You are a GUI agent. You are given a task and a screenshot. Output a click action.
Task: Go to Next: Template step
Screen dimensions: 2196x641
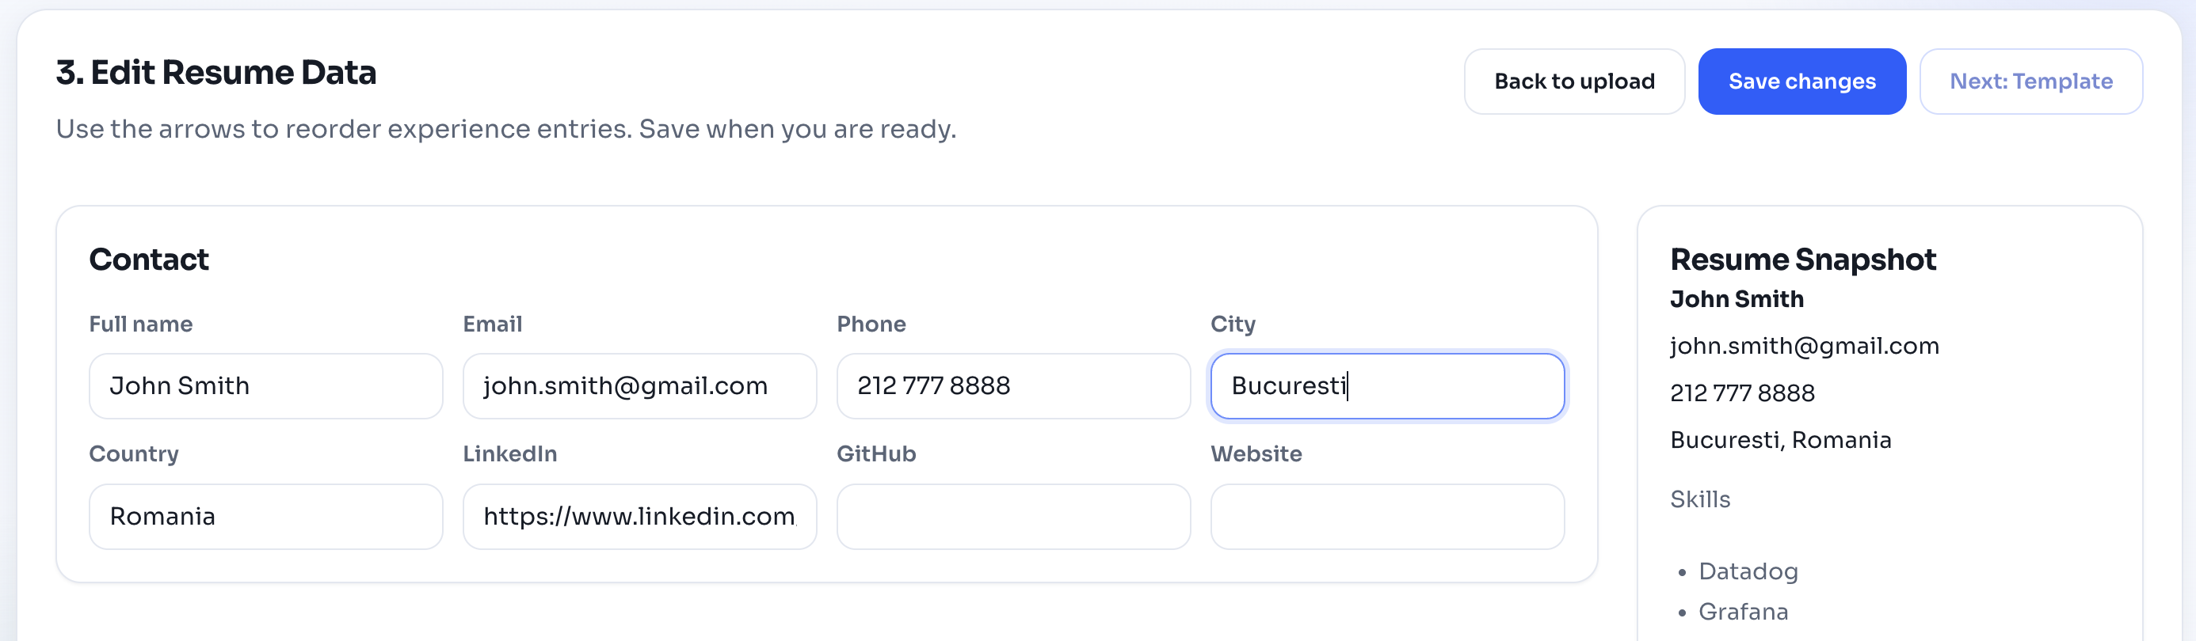pyautogui.click(x=2030, y=82)
